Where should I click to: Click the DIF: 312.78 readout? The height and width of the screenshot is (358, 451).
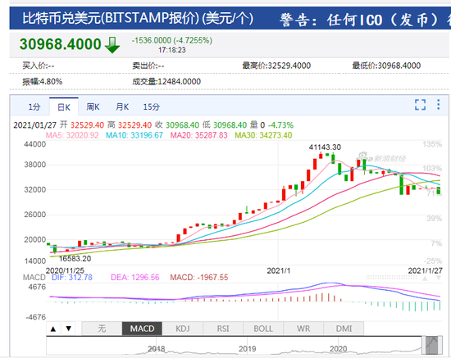pos(72,277)
